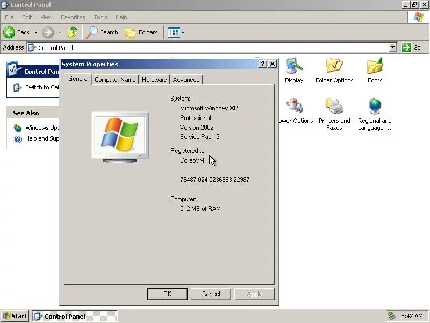This screenshot has height=323, width=430.
Task: Switch to the Computer Name tab
Action: pos(115,80)
